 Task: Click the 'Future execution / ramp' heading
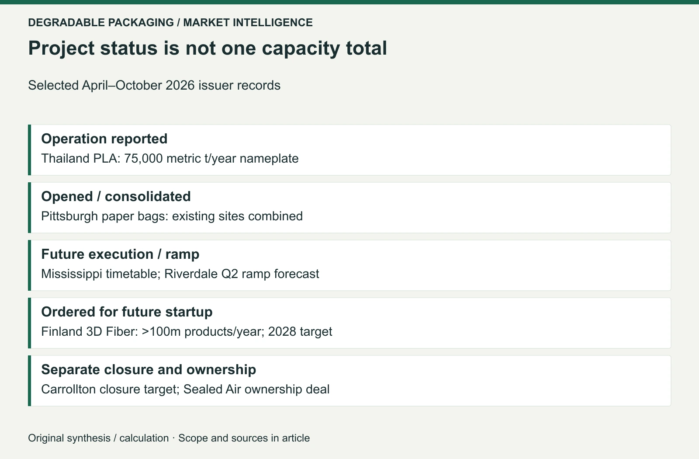[x=121, y=254]
